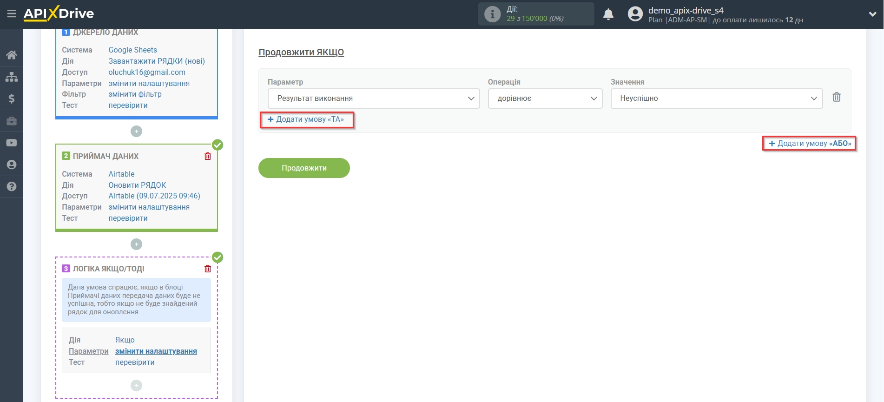Open the help question-mark sidebar icon
The width and height of the screenshot is (884, 402).
point(12,186)
